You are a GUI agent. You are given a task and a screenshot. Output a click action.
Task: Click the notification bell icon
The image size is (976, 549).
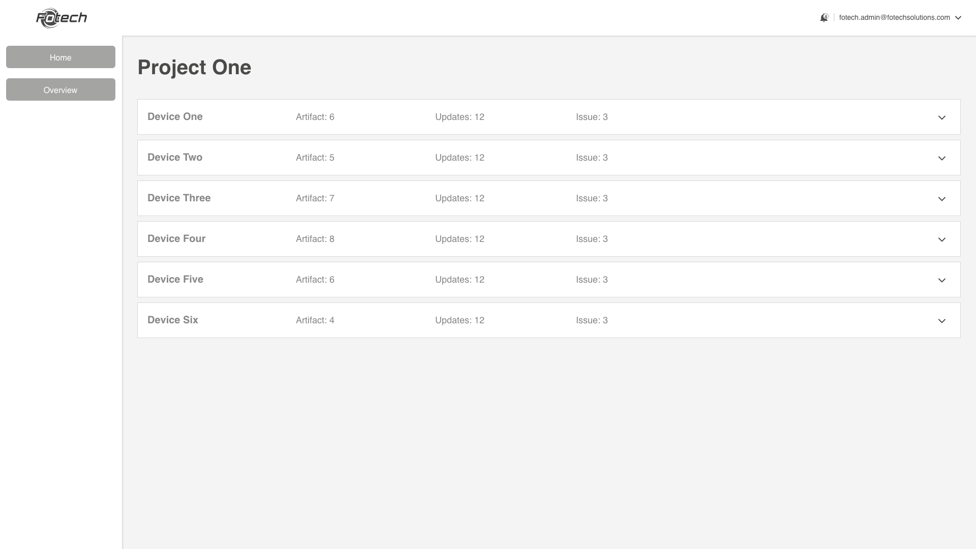coord(824,18)
